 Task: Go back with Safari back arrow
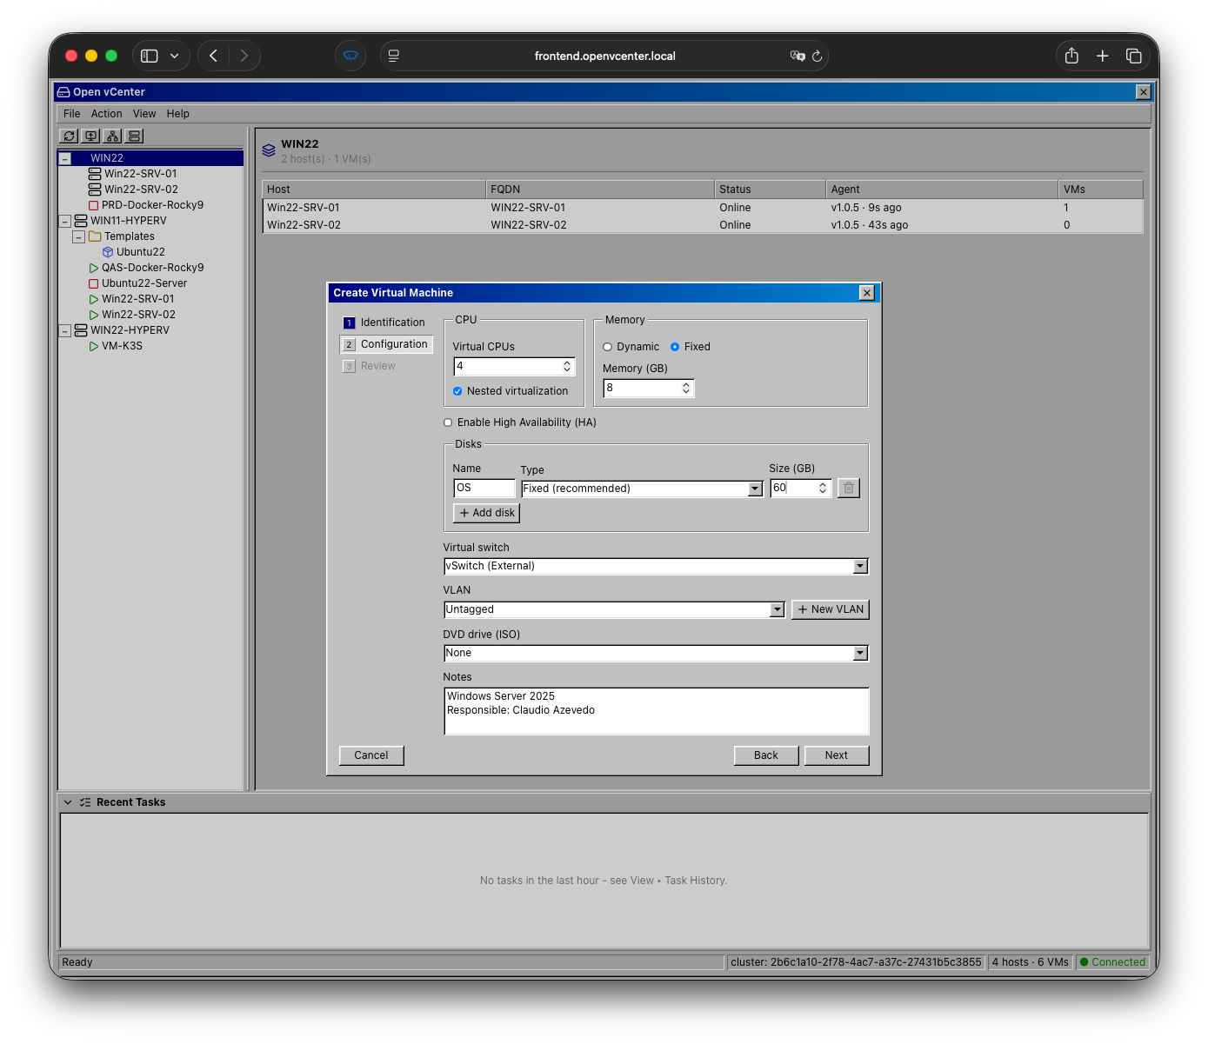(x=213, y=56)
